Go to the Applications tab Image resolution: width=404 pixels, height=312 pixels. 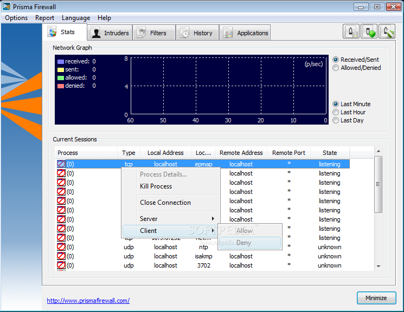(245, 32)
